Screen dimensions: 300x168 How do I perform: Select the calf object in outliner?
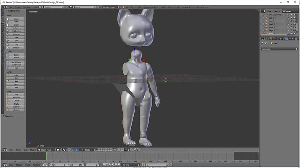tap(270, 18)
